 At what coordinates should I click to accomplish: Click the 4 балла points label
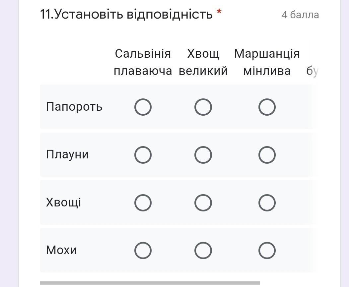click(300, 15)
